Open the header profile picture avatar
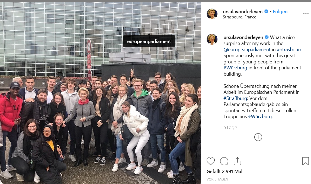 click(x=212, y=14)
